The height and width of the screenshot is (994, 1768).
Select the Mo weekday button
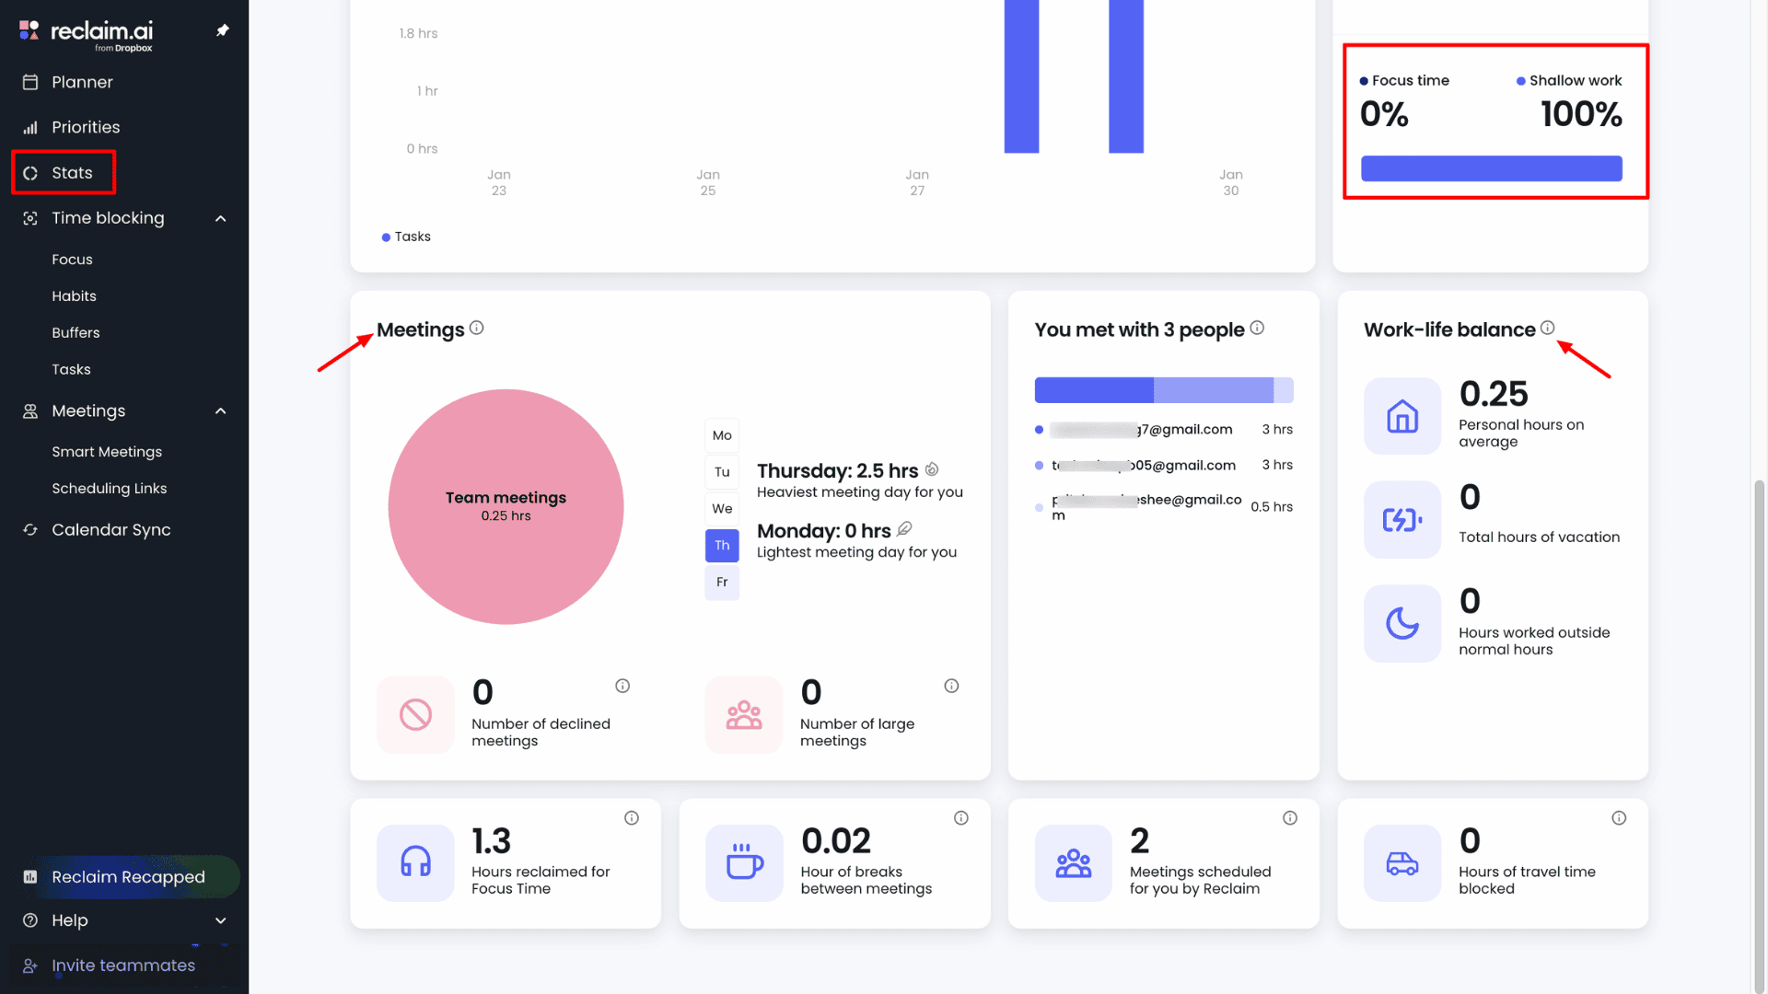point(722,435)
